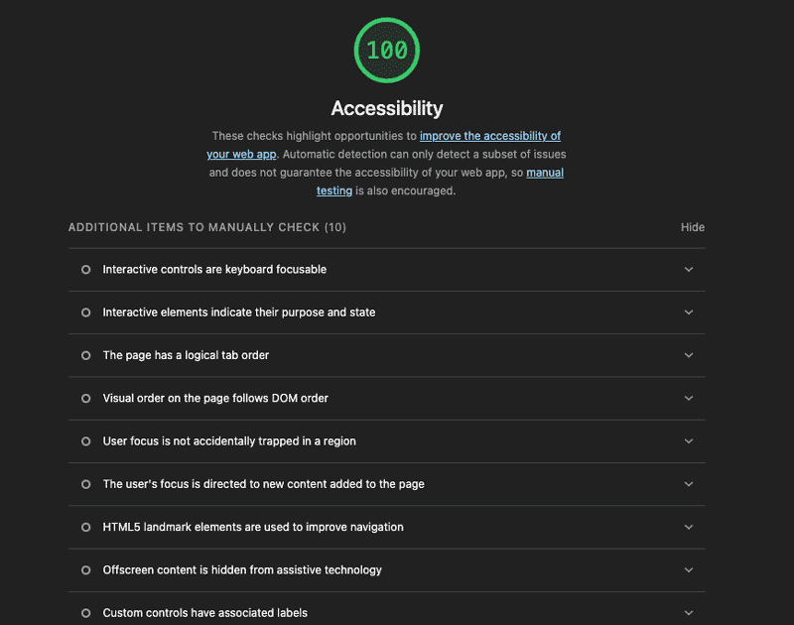This screenshot has height=625, width=794.
Task: Click circle icon beside DOM order audit
Action: [x=85, y=399]
